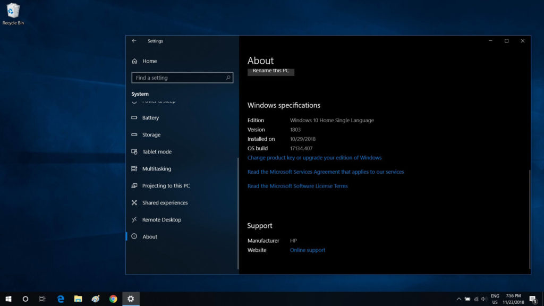The width and height of the screenshot is (544, 306).
Task: Launch Microsoft Edge from the taskbar
Action: click(x=61, y=299)
